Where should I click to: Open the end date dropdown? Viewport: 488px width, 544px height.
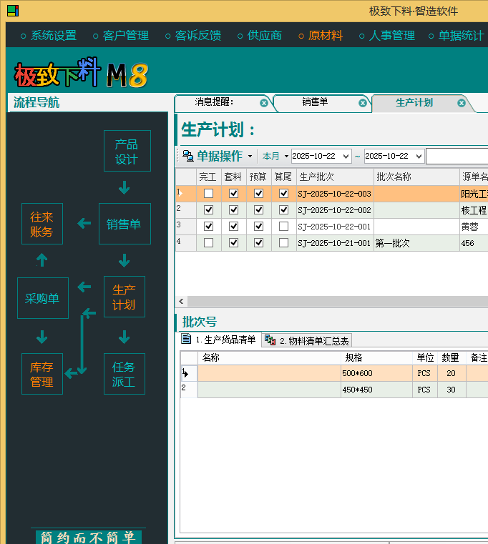pos(419,157)
